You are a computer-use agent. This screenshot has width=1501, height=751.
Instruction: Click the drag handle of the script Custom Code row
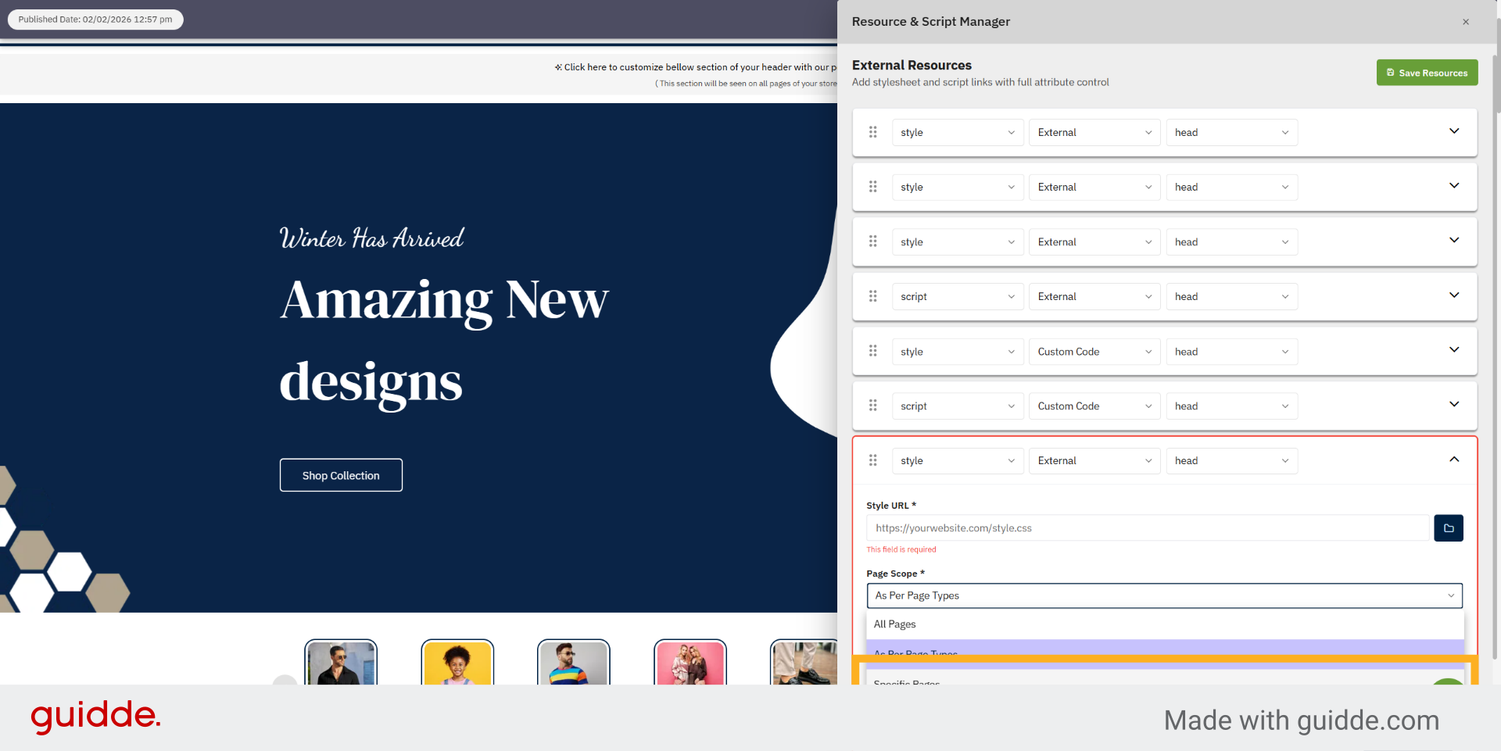[872, 406]
